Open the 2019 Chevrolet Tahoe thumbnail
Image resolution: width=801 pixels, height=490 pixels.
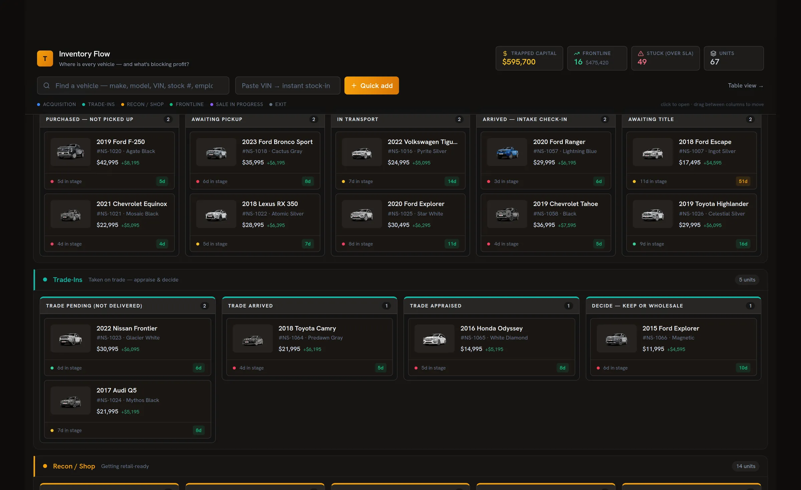tap(507, 214)
